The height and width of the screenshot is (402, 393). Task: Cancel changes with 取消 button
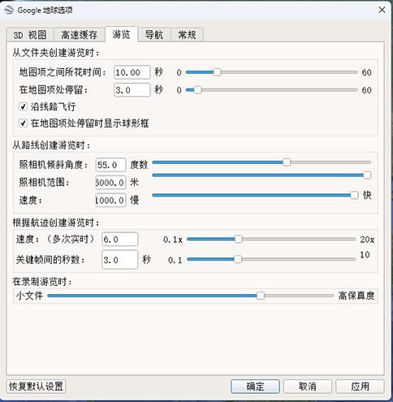click(308, 387)
